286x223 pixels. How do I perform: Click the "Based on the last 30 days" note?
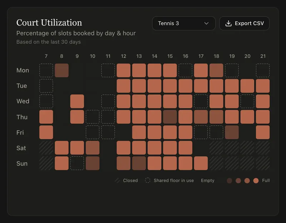49,42
